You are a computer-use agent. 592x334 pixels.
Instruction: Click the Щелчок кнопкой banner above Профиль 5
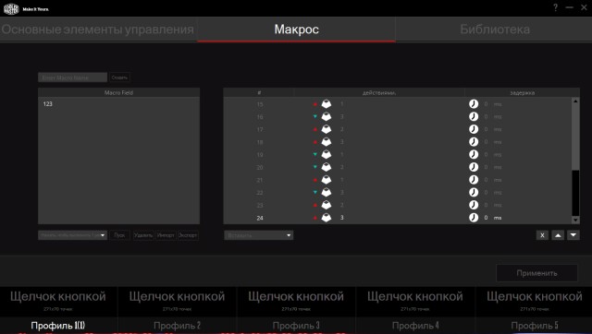point(535,301)
